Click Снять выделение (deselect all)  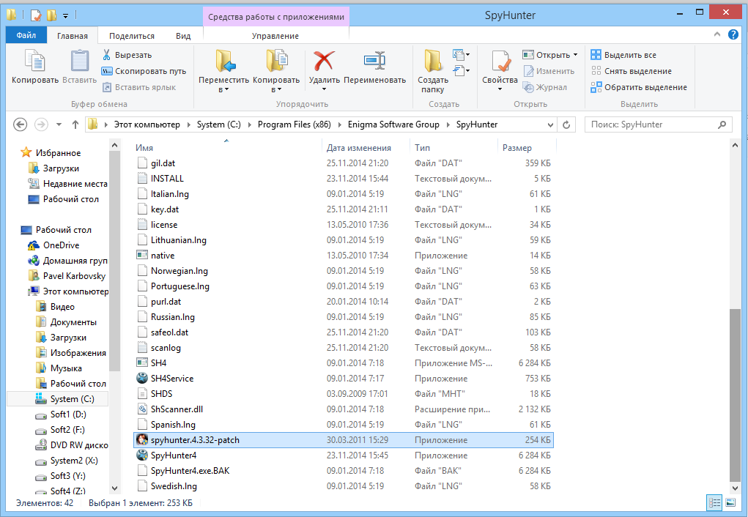point(631,71)
